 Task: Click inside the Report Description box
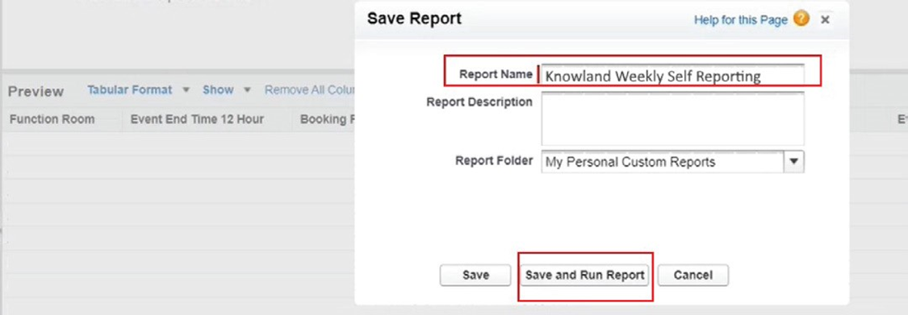point(672,118)
